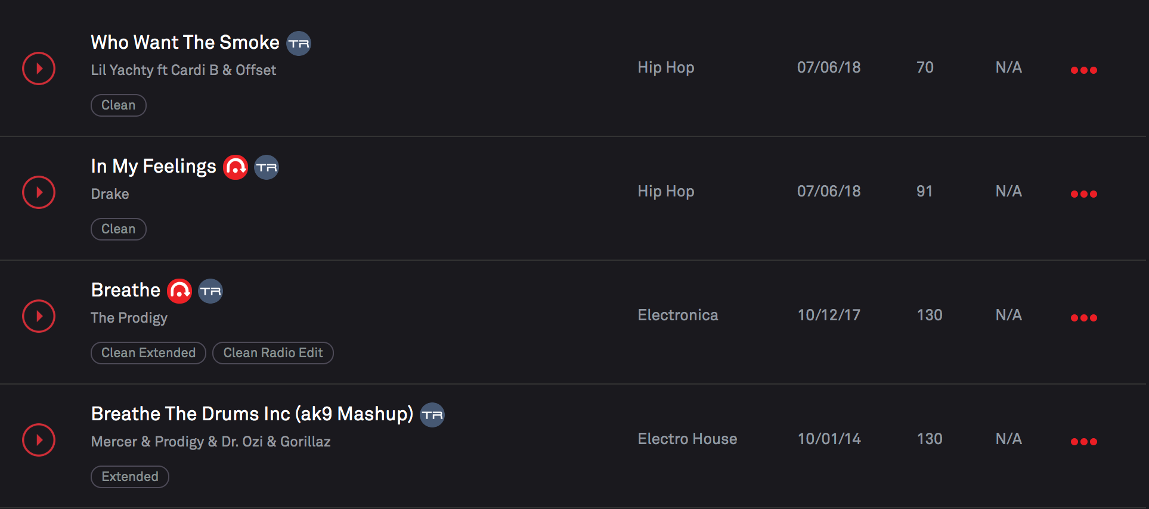The height and width of the screenshot is (509, 1149).
Task: Click red headphone icon beside Breathe
Action: pos(179,291)
